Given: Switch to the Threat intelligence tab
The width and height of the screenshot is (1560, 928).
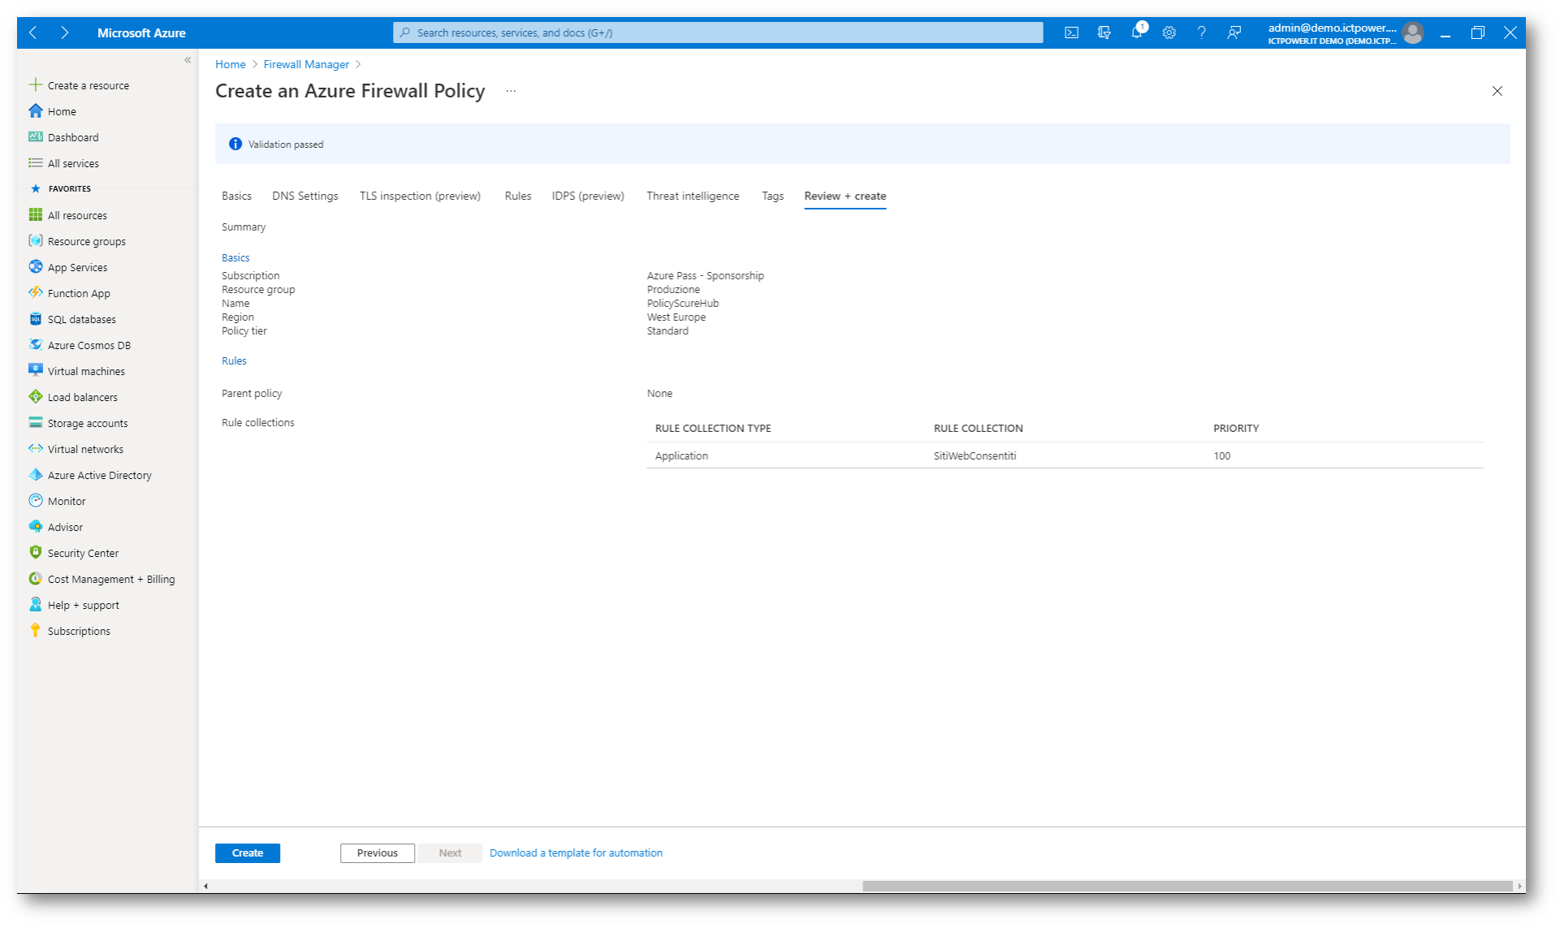Looking at the screenshot, I should pyautogui.click(x=693, y=196).
